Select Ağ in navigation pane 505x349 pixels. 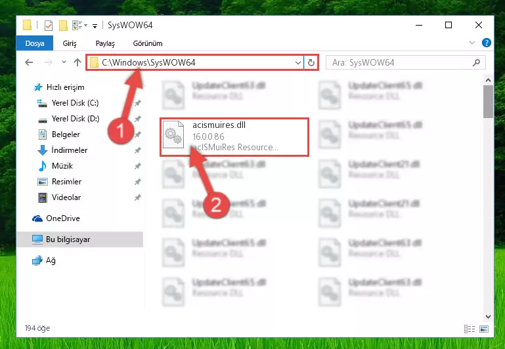[43, 260]
